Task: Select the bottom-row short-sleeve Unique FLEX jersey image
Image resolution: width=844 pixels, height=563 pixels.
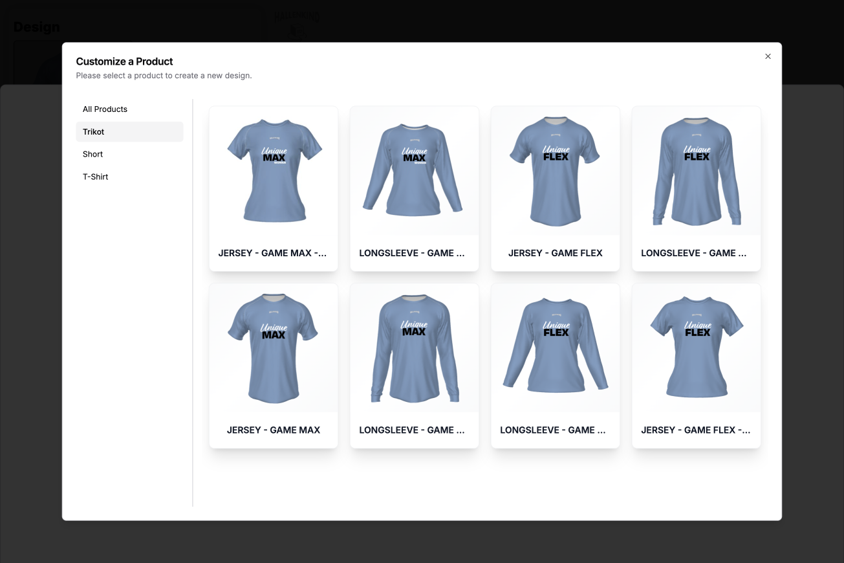Action: (696, 348)
